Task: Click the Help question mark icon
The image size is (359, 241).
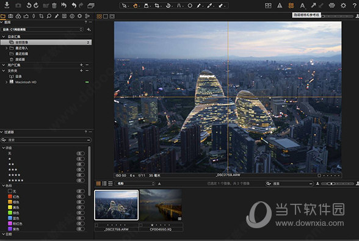Action: (354, 5)
